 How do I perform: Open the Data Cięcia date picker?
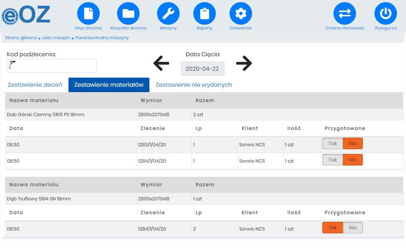(202, 69)
